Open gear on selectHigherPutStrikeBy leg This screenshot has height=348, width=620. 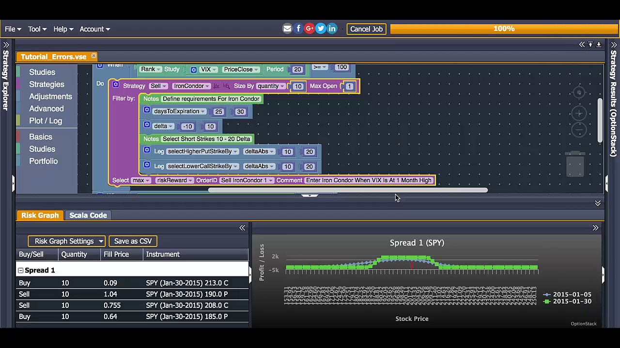pyautogui.click(x=147, y=150)
